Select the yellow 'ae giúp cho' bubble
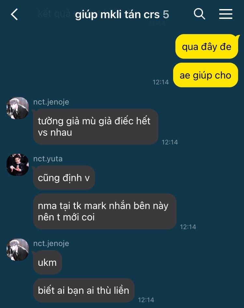 (206, 75)
